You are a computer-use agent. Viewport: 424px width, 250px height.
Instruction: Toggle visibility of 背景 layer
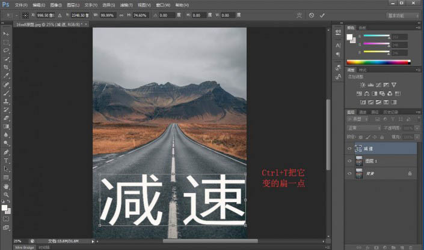point(349,174)
